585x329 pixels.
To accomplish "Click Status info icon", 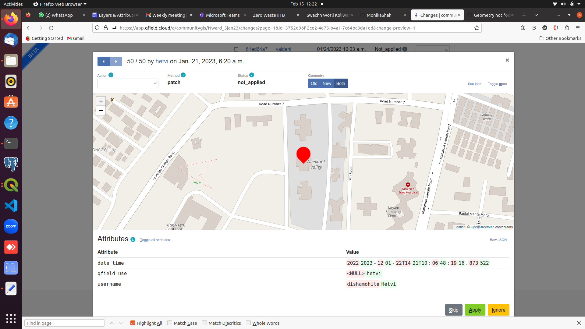I will tap(252, 75).
